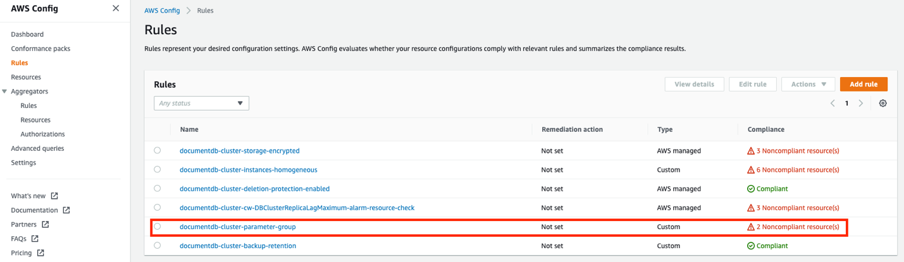The height and width of the screenshot is (262, 904).
Task: Open the table preferences gear icon
Action: 882,104
